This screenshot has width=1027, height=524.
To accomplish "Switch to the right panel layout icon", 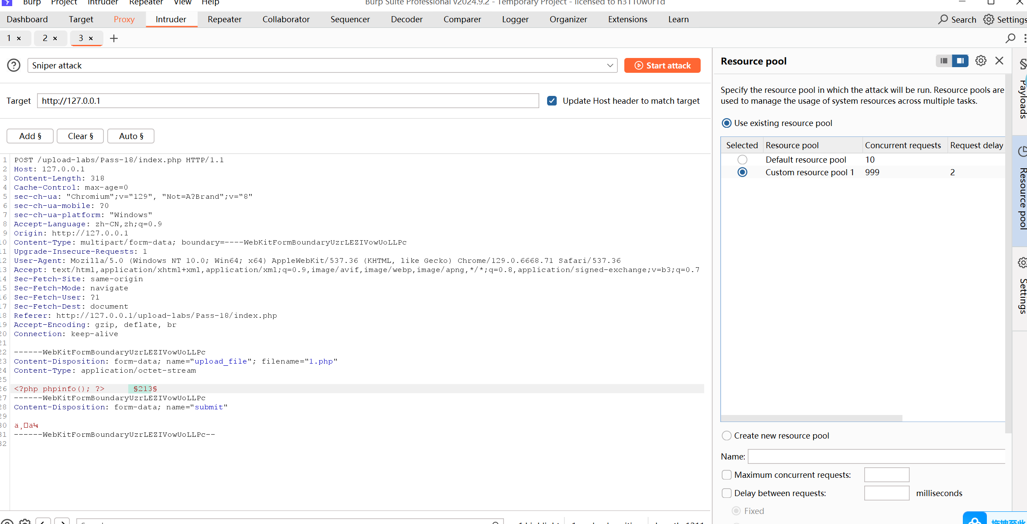I will click(960, 61).
